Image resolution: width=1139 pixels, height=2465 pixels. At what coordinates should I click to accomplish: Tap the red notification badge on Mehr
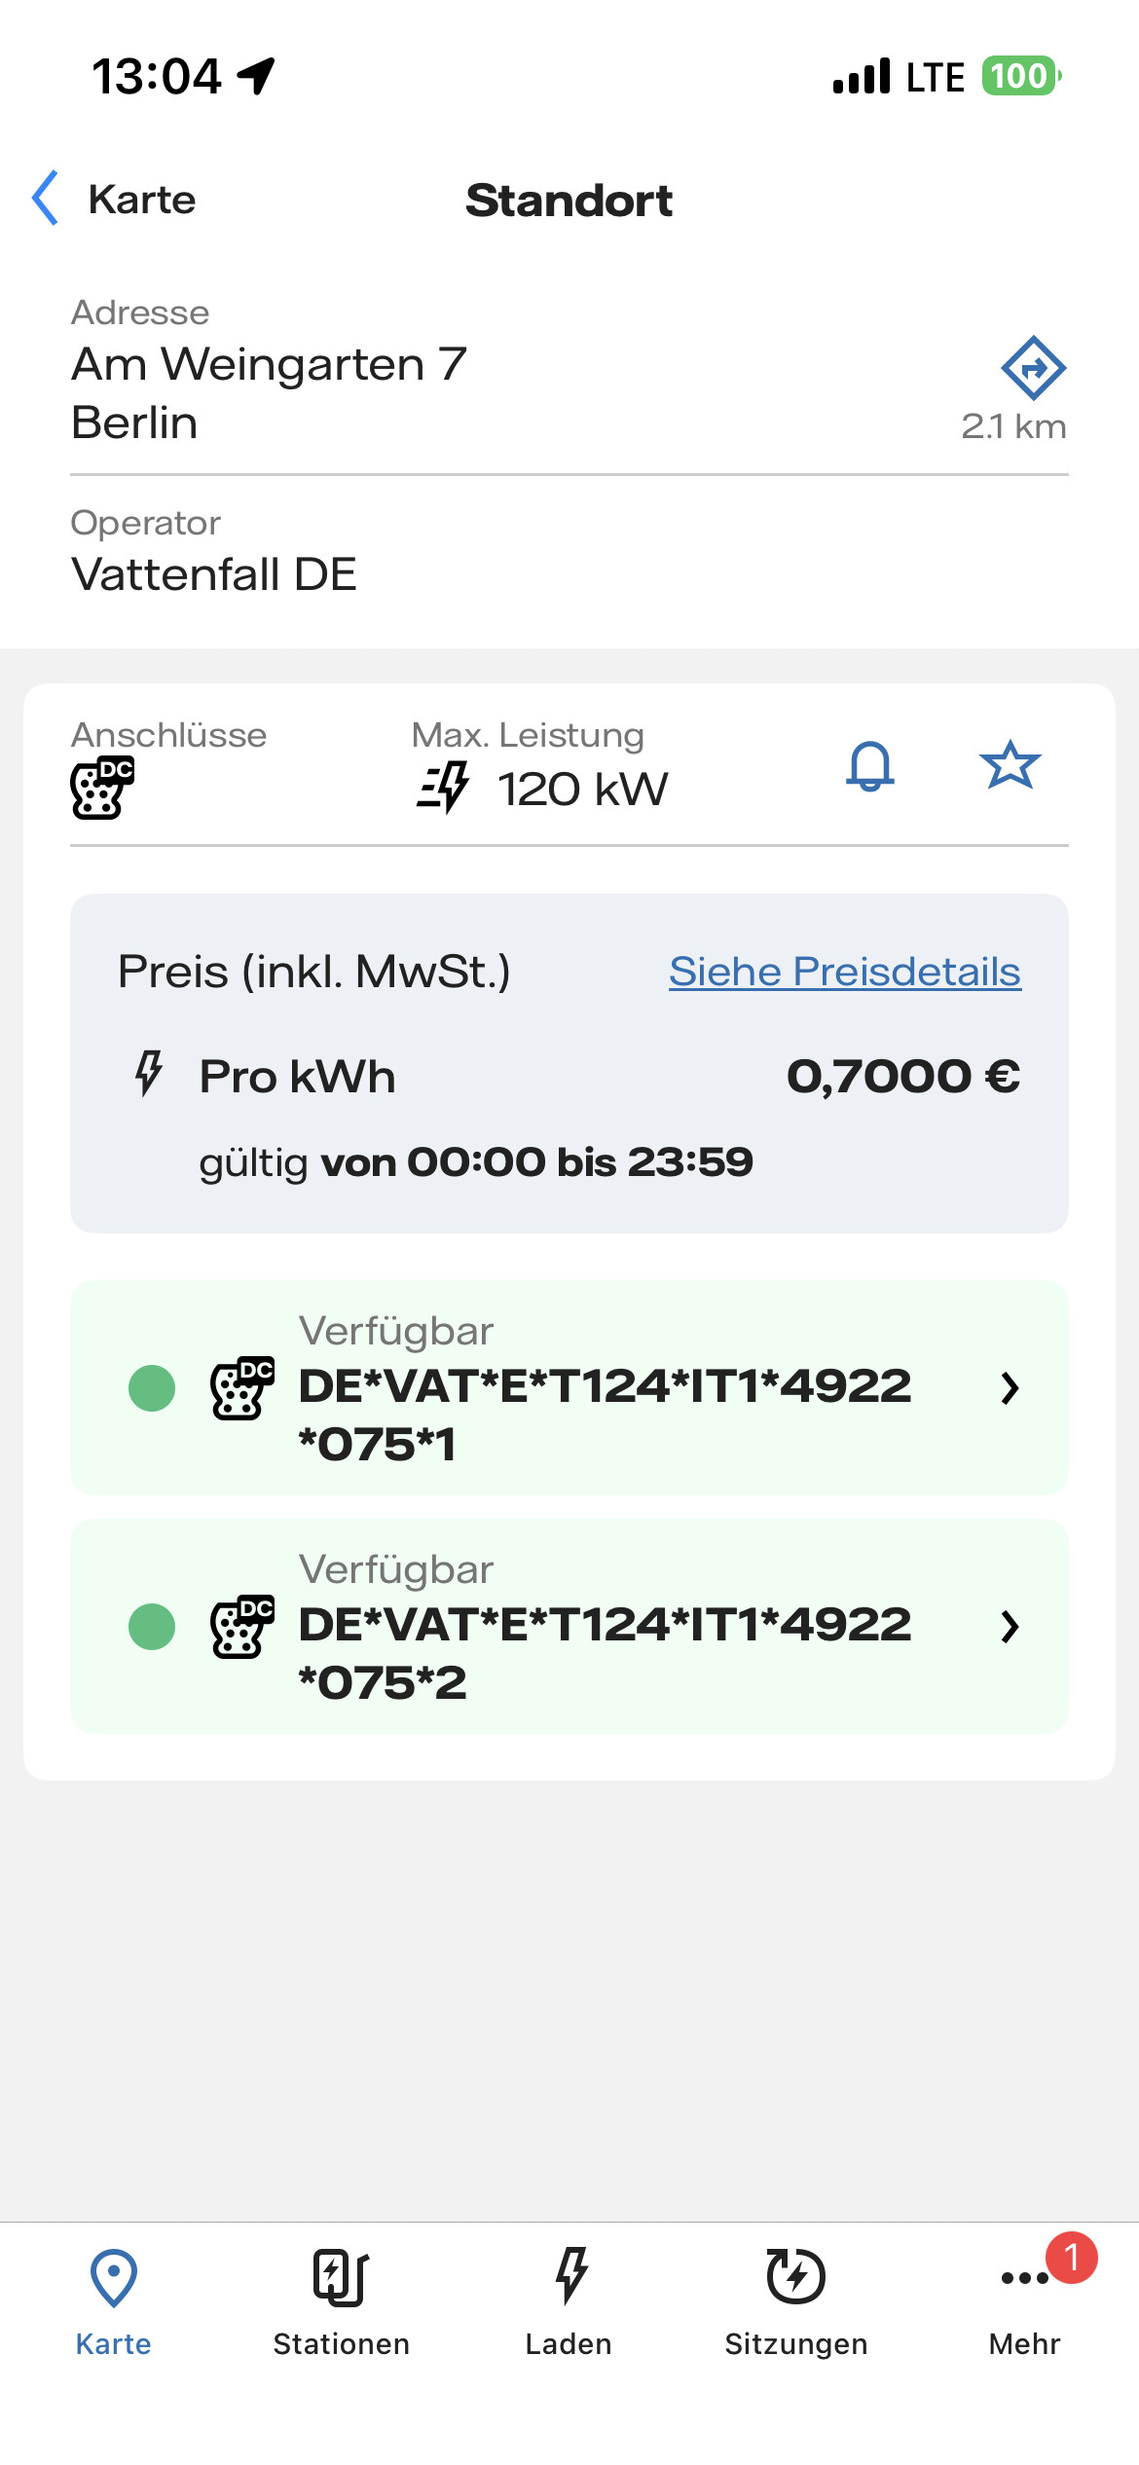1071,2258
